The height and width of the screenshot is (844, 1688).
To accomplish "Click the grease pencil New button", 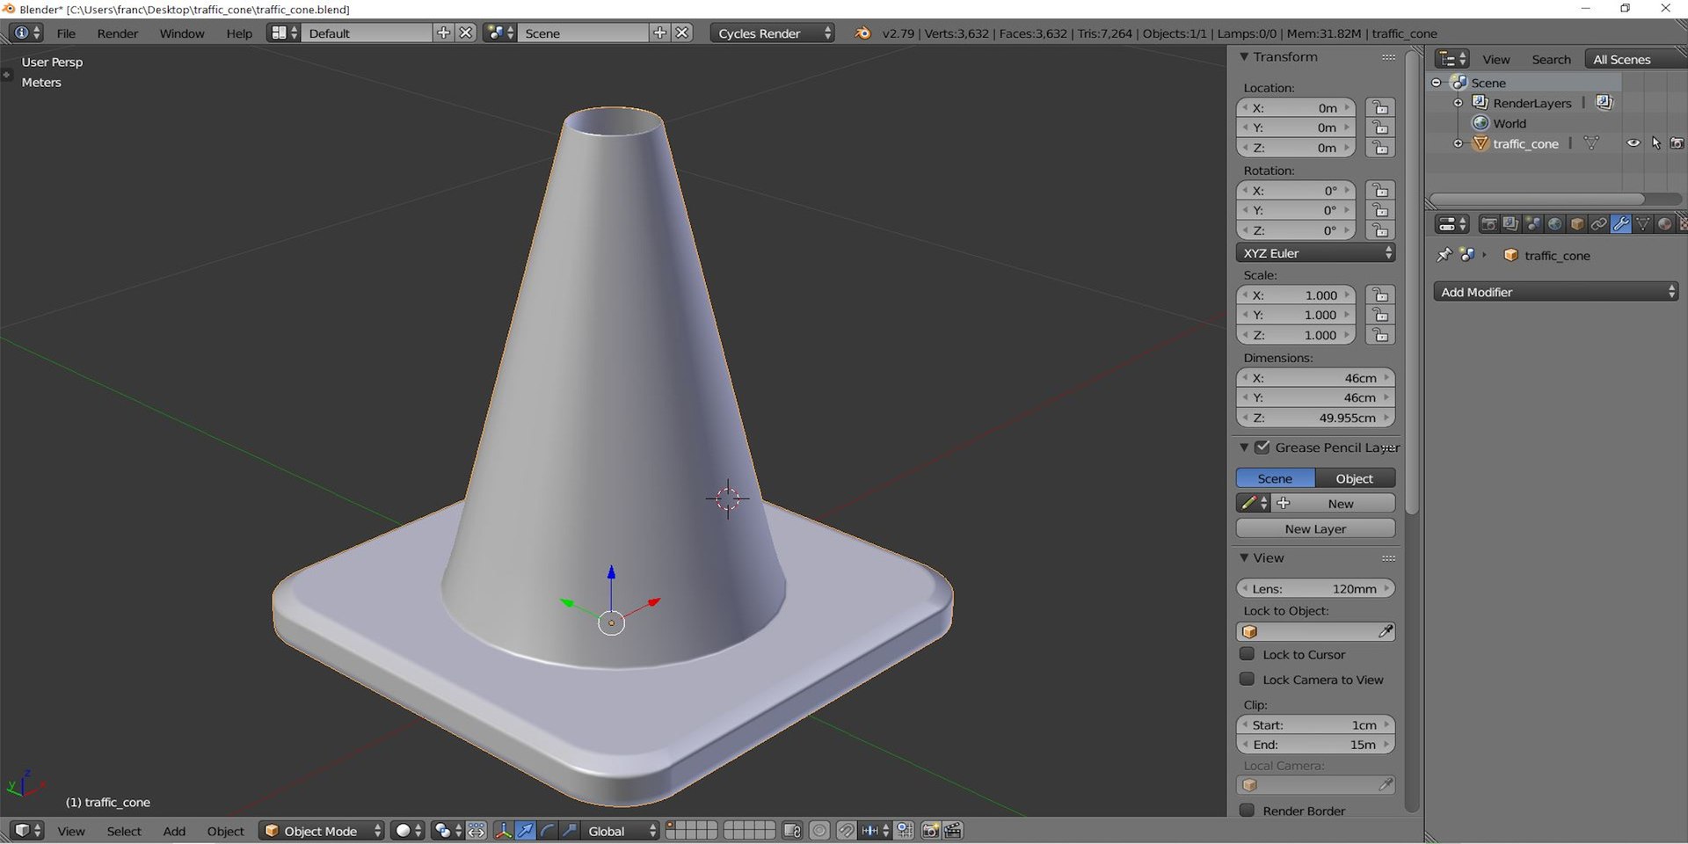I will [x=1334, y=504].
